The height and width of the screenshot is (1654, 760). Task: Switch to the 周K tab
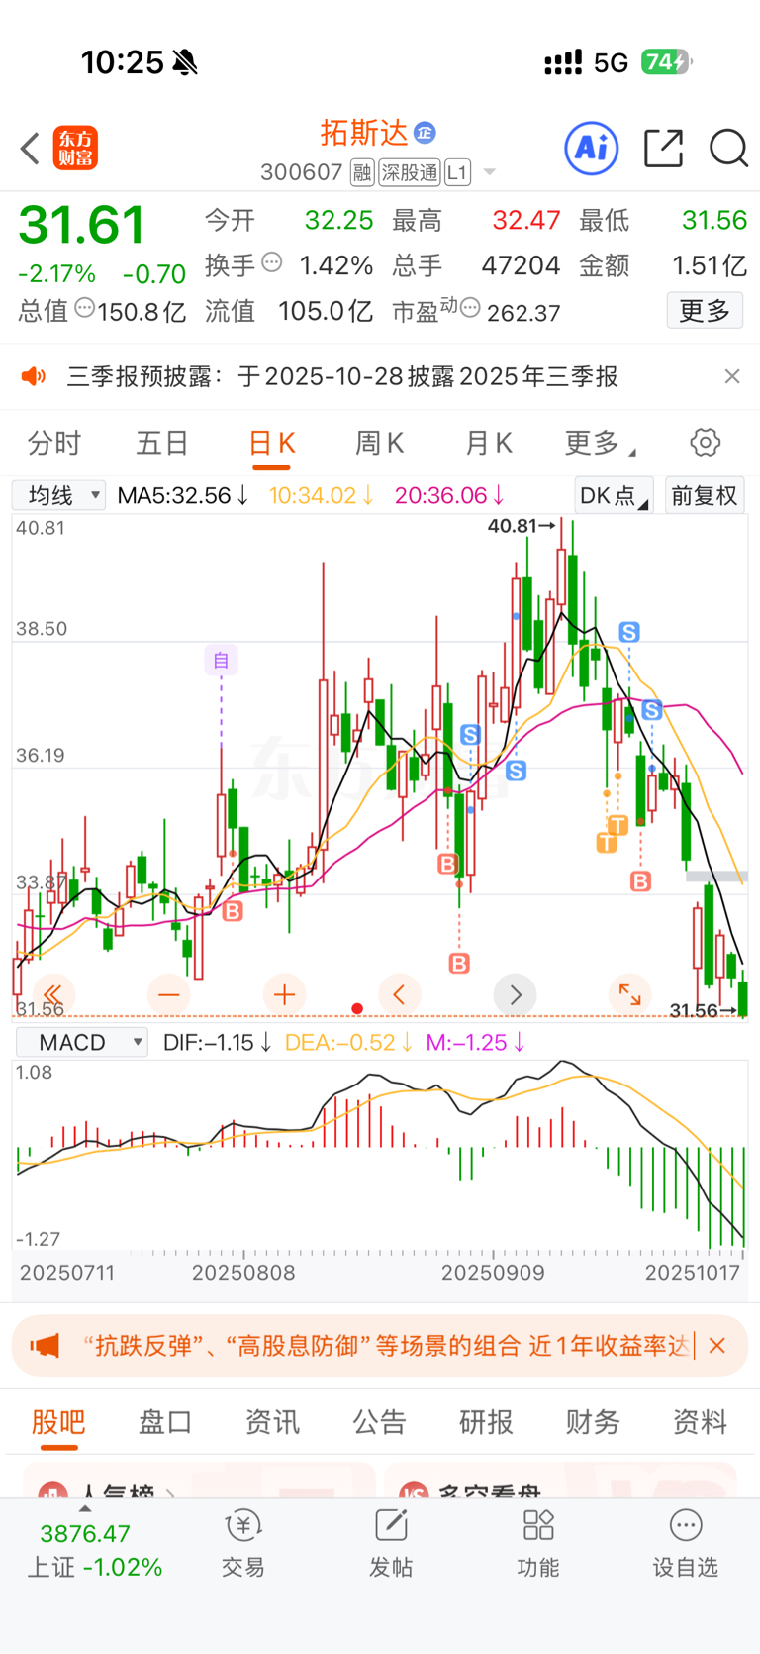pos(380,443)
